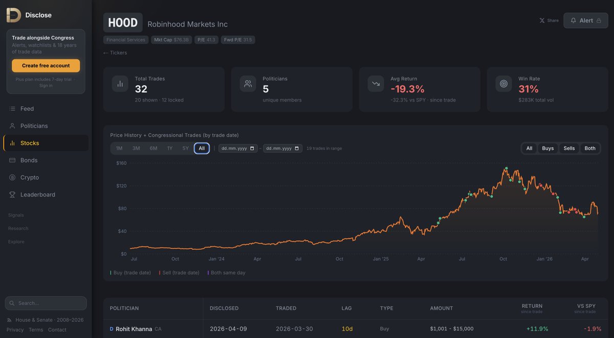Screen dimensions: 614x338
Task: Open the end date calendar picker icon
Action: click(x=297, y=149)
